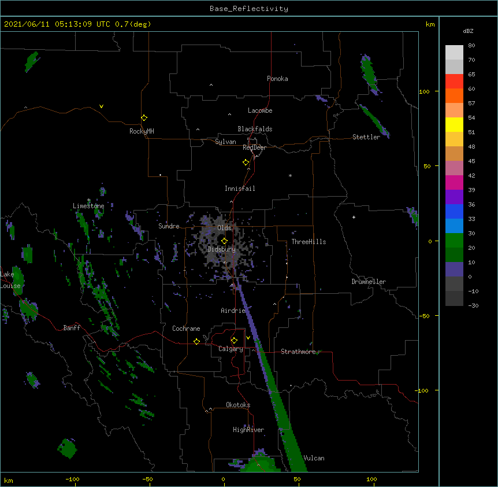Click the Sylvan label
Screen dimensions: 498x487
pos(225,142)
